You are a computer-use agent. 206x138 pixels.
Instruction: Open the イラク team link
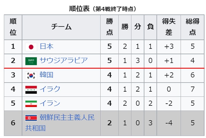point(50,89)
